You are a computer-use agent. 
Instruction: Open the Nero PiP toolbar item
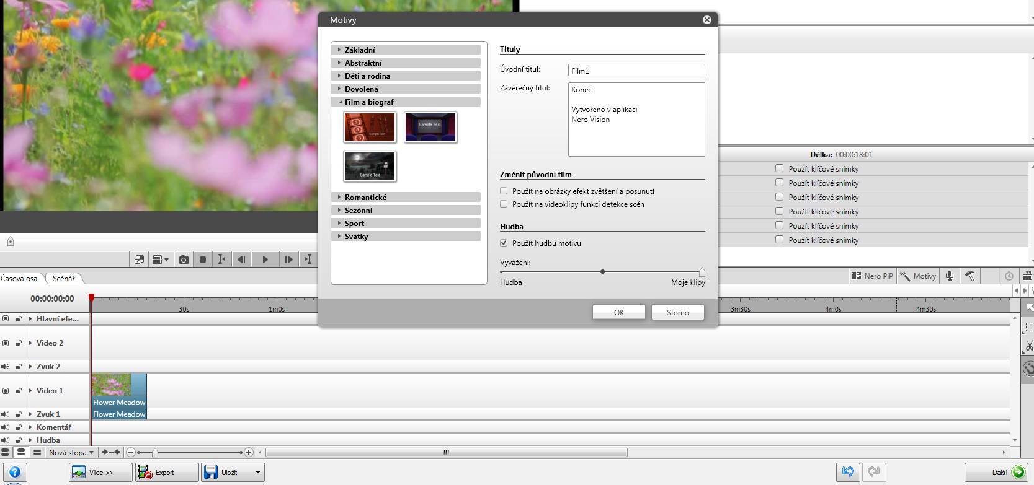(872, 276)
